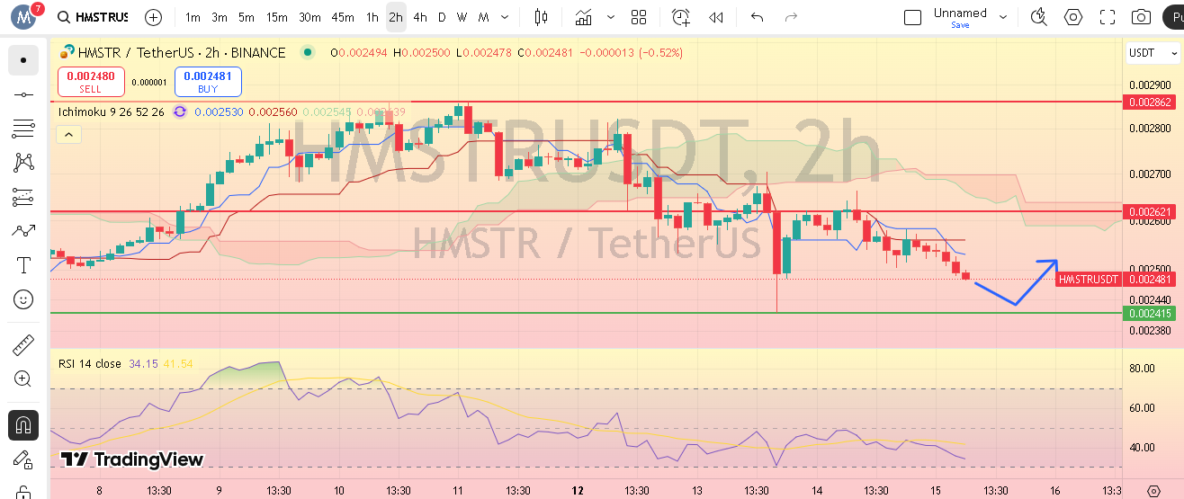Take a chart snapshot with camera icon
This screenshot has height=499, width=1184.
[x=1141, y=17]
